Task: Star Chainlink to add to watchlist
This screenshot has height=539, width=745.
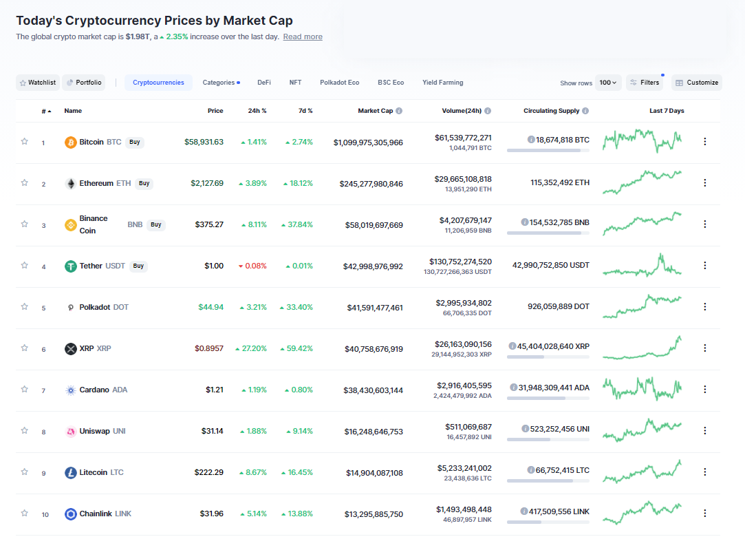Action: pos(24,514)
